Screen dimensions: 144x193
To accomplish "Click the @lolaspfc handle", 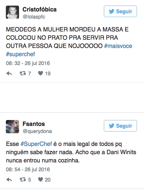I will [34, 17].
